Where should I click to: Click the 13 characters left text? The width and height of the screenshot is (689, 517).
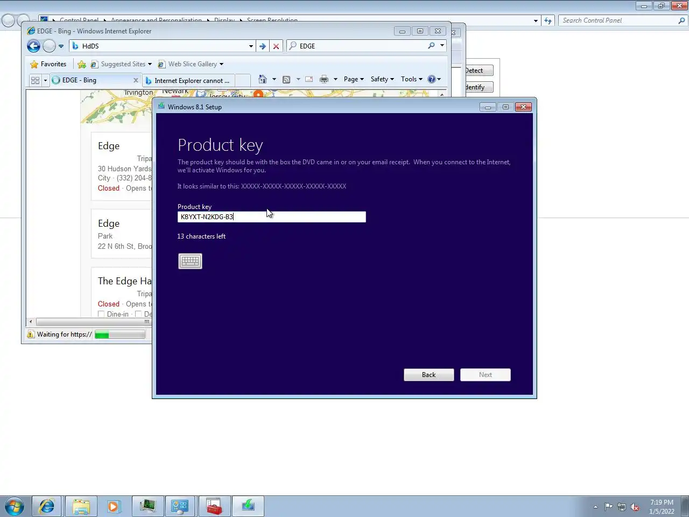(x=201, y=236)
